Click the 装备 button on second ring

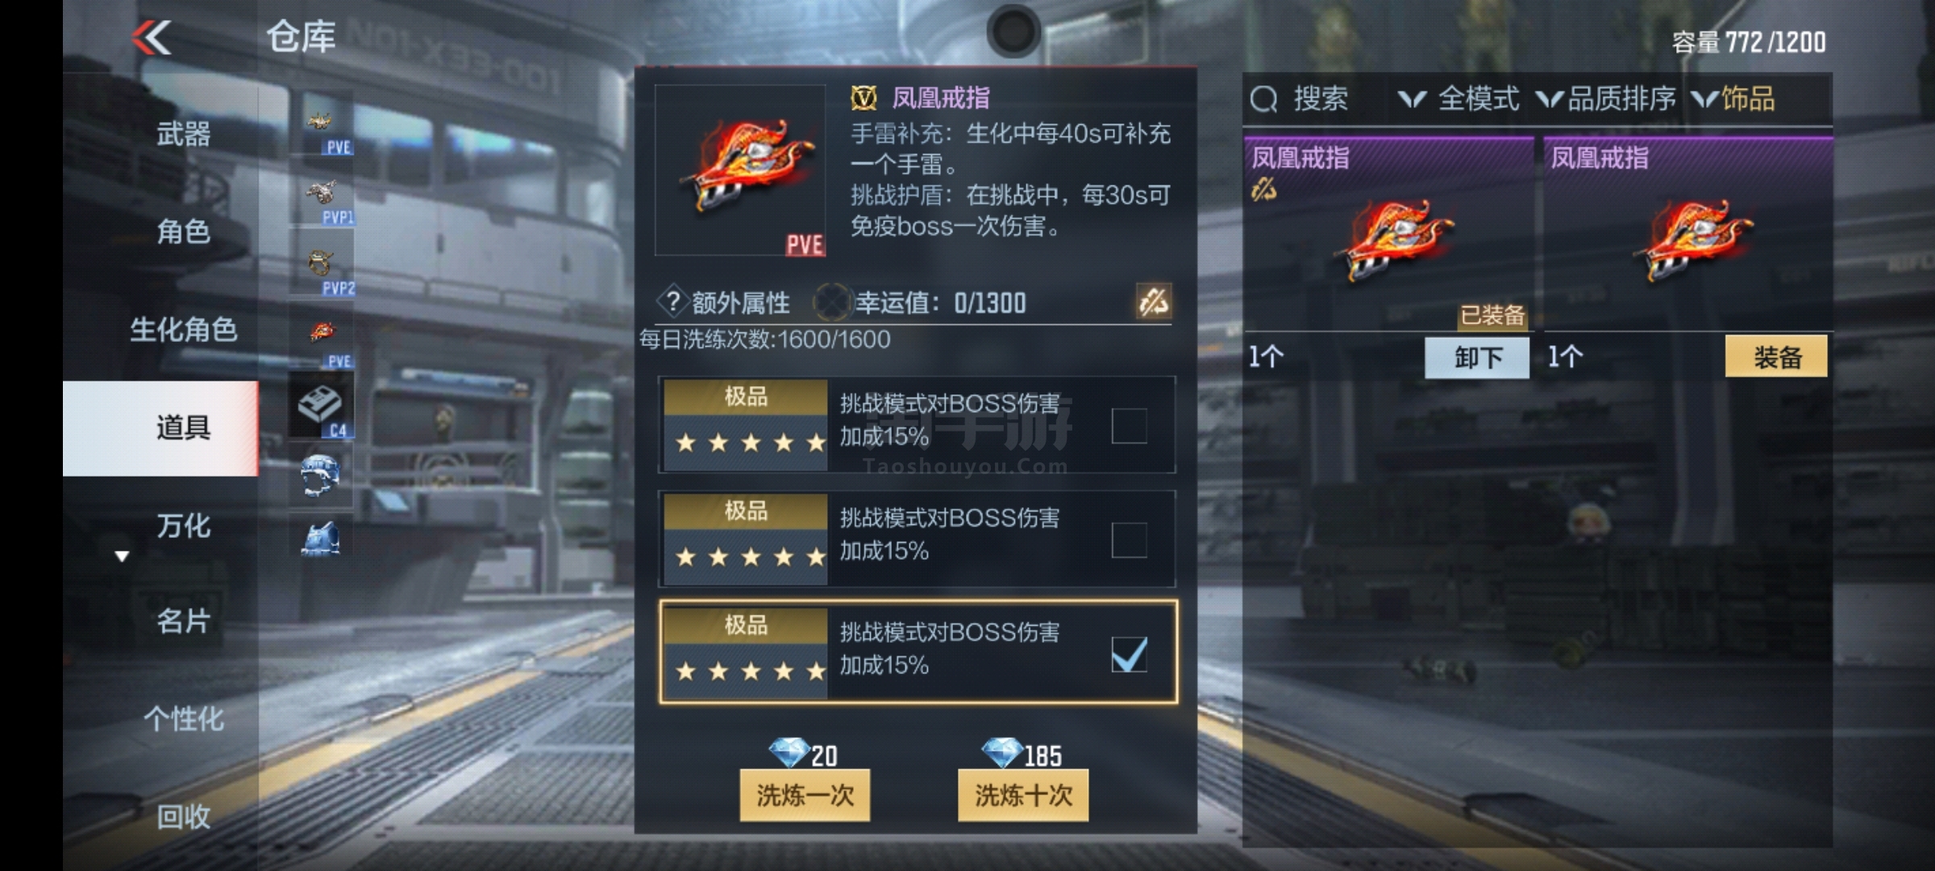tap(1776, 356)
